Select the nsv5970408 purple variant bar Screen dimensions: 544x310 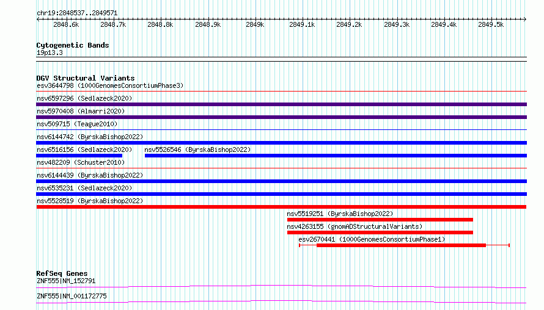pos(281,117)
